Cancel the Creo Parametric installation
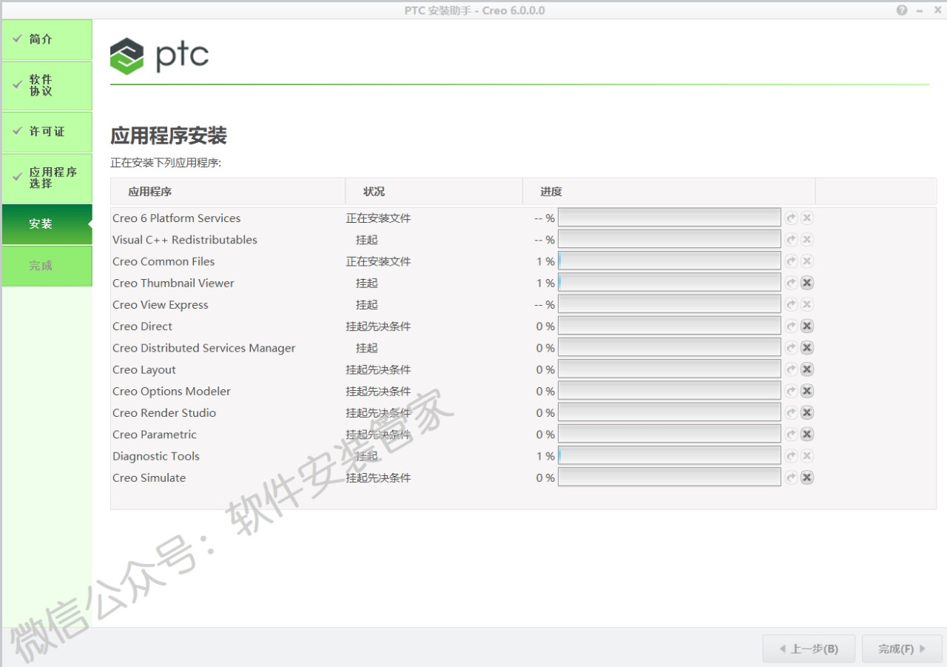This screenshot has height=667, width=947. tap(807, 435)
